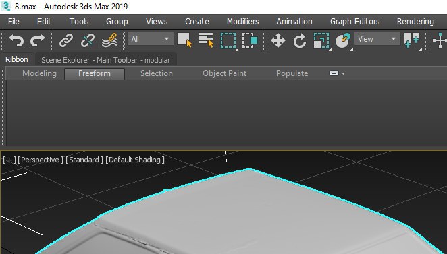Image resolution: width=447 pixels, height=254 pixels.
Task: Select the Populate ribbon tab
Action: [292, 73]
